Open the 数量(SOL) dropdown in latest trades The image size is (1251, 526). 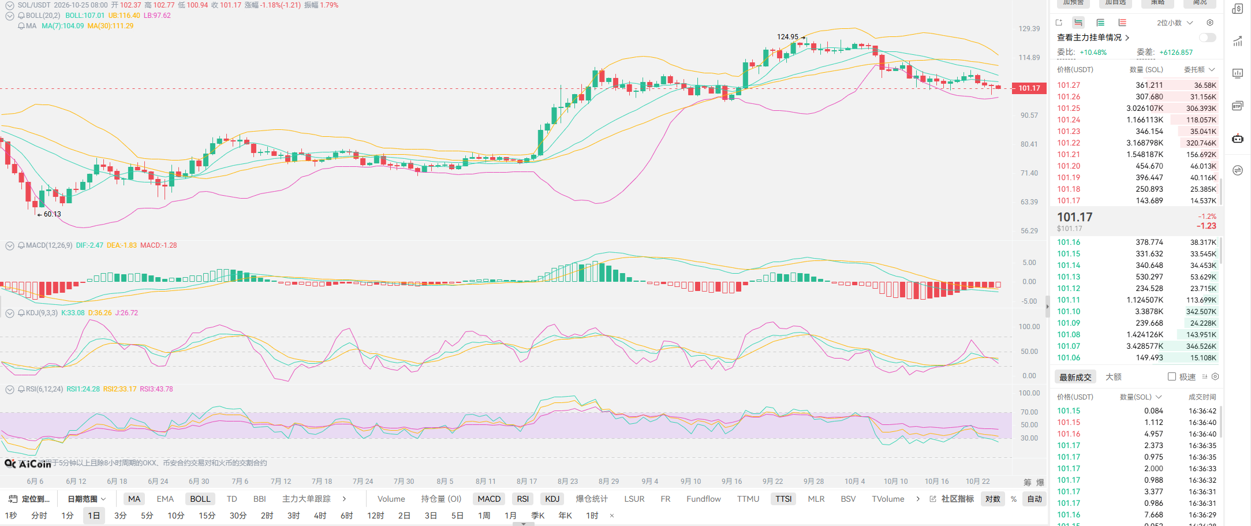1140,397
